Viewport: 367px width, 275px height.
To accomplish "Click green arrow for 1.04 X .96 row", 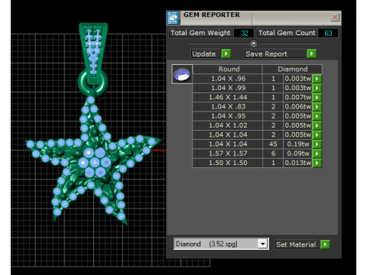I will (x=317, y=79).
